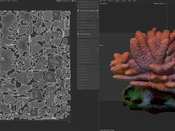175x131 pixels.
Task: Click the View Transform: Scene status text
Action: click(107, 130)
